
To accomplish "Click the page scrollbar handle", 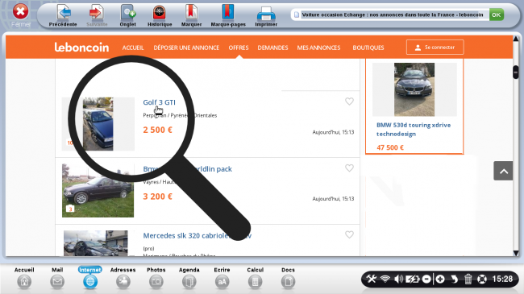I will coord(516,72).
